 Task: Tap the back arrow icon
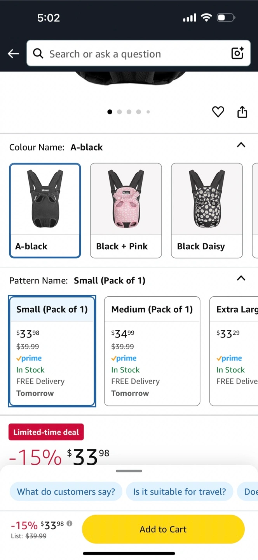14,54
